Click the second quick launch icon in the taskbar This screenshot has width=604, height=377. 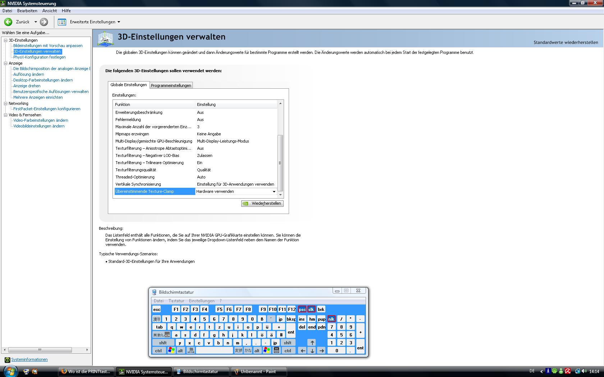pyautogui.click(x=35, y=372)
